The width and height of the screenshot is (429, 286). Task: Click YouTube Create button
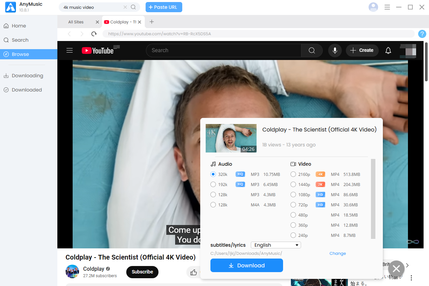coord(362,50)
